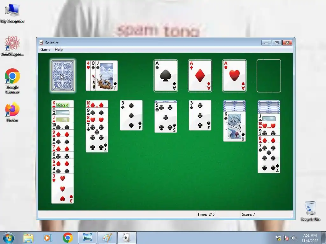Select the 8 of hearts in second column
Viewport: 326px width, 244px height.
click(97, 119)
